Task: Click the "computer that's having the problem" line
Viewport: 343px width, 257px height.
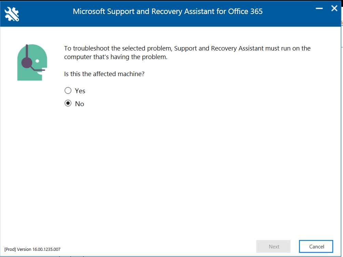Action: 116,57
